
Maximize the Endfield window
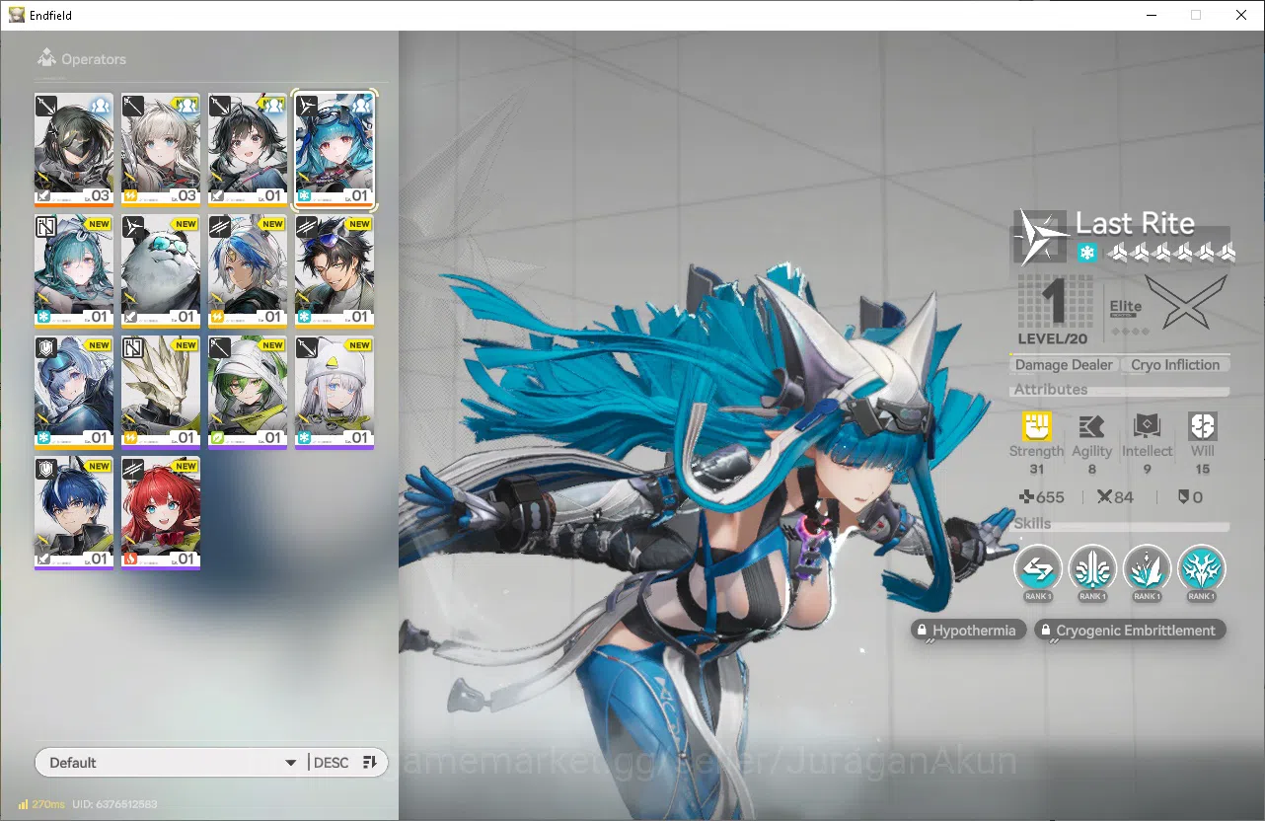point(1196,15)
